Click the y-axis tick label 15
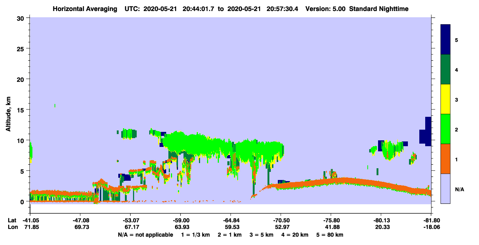 tap(21, 110)
